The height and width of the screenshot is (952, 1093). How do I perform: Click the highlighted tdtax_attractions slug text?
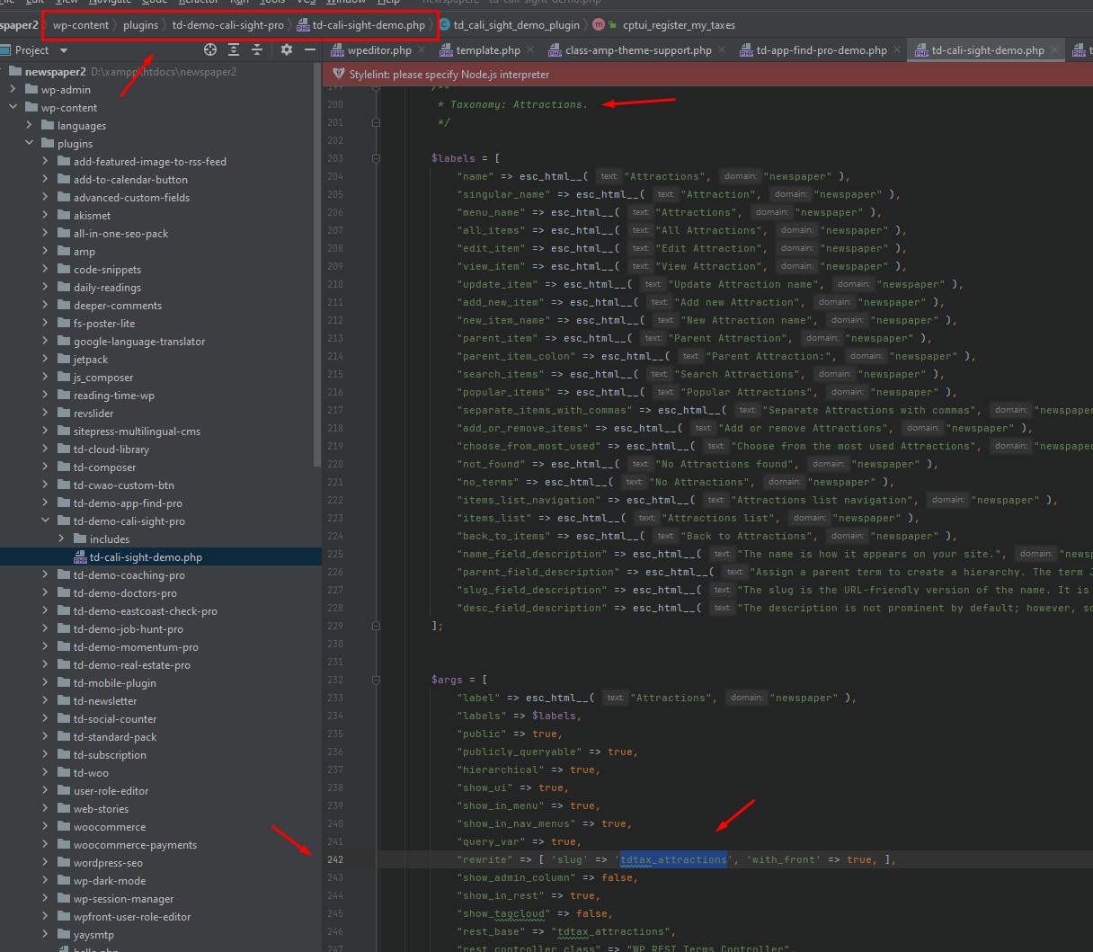coord(673,859)
